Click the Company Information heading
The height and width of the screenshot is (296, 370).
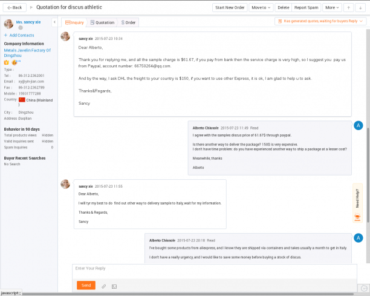coord(24,44)
